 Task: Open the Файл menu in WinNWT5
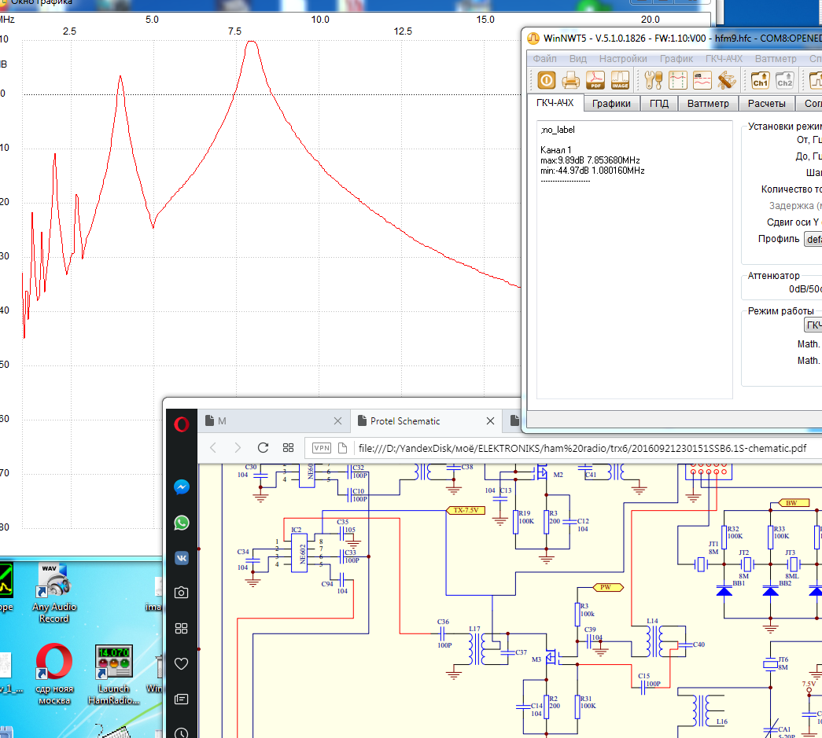(x=544, y=59)
